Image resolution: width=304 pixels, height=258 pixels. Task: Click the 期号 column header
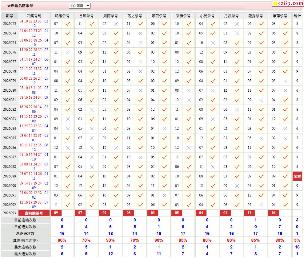[x=10, y=16]
